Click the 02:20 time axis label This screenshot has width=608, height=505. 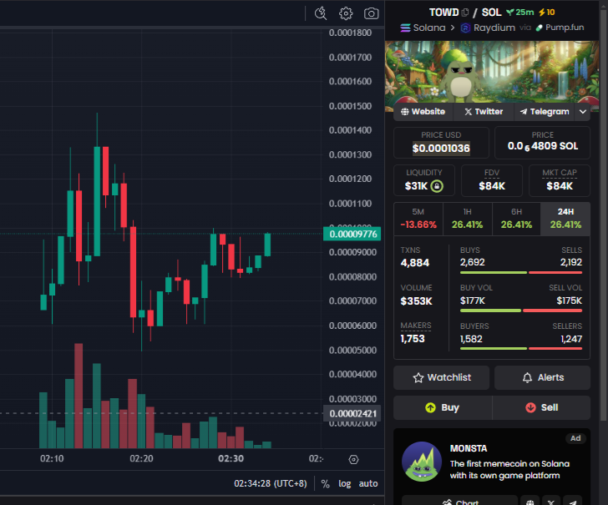click(x=141, y=458)
